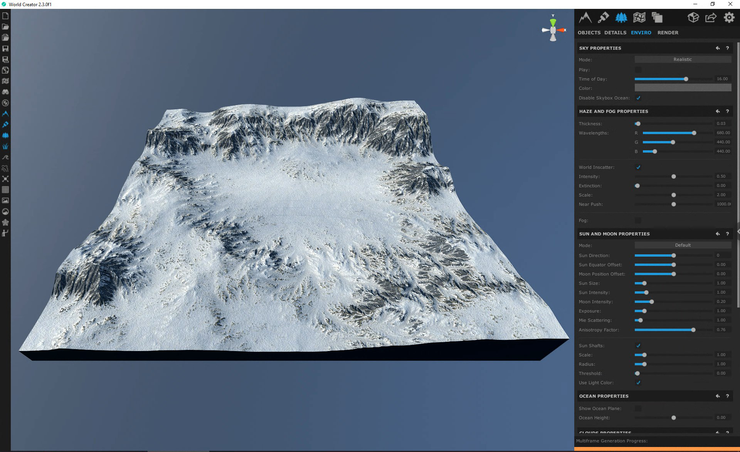Image resolution: width=740 pixels, height=452 pixels.
Task: Click the figure character icon in left sidebar
Action: pos(5,233)
